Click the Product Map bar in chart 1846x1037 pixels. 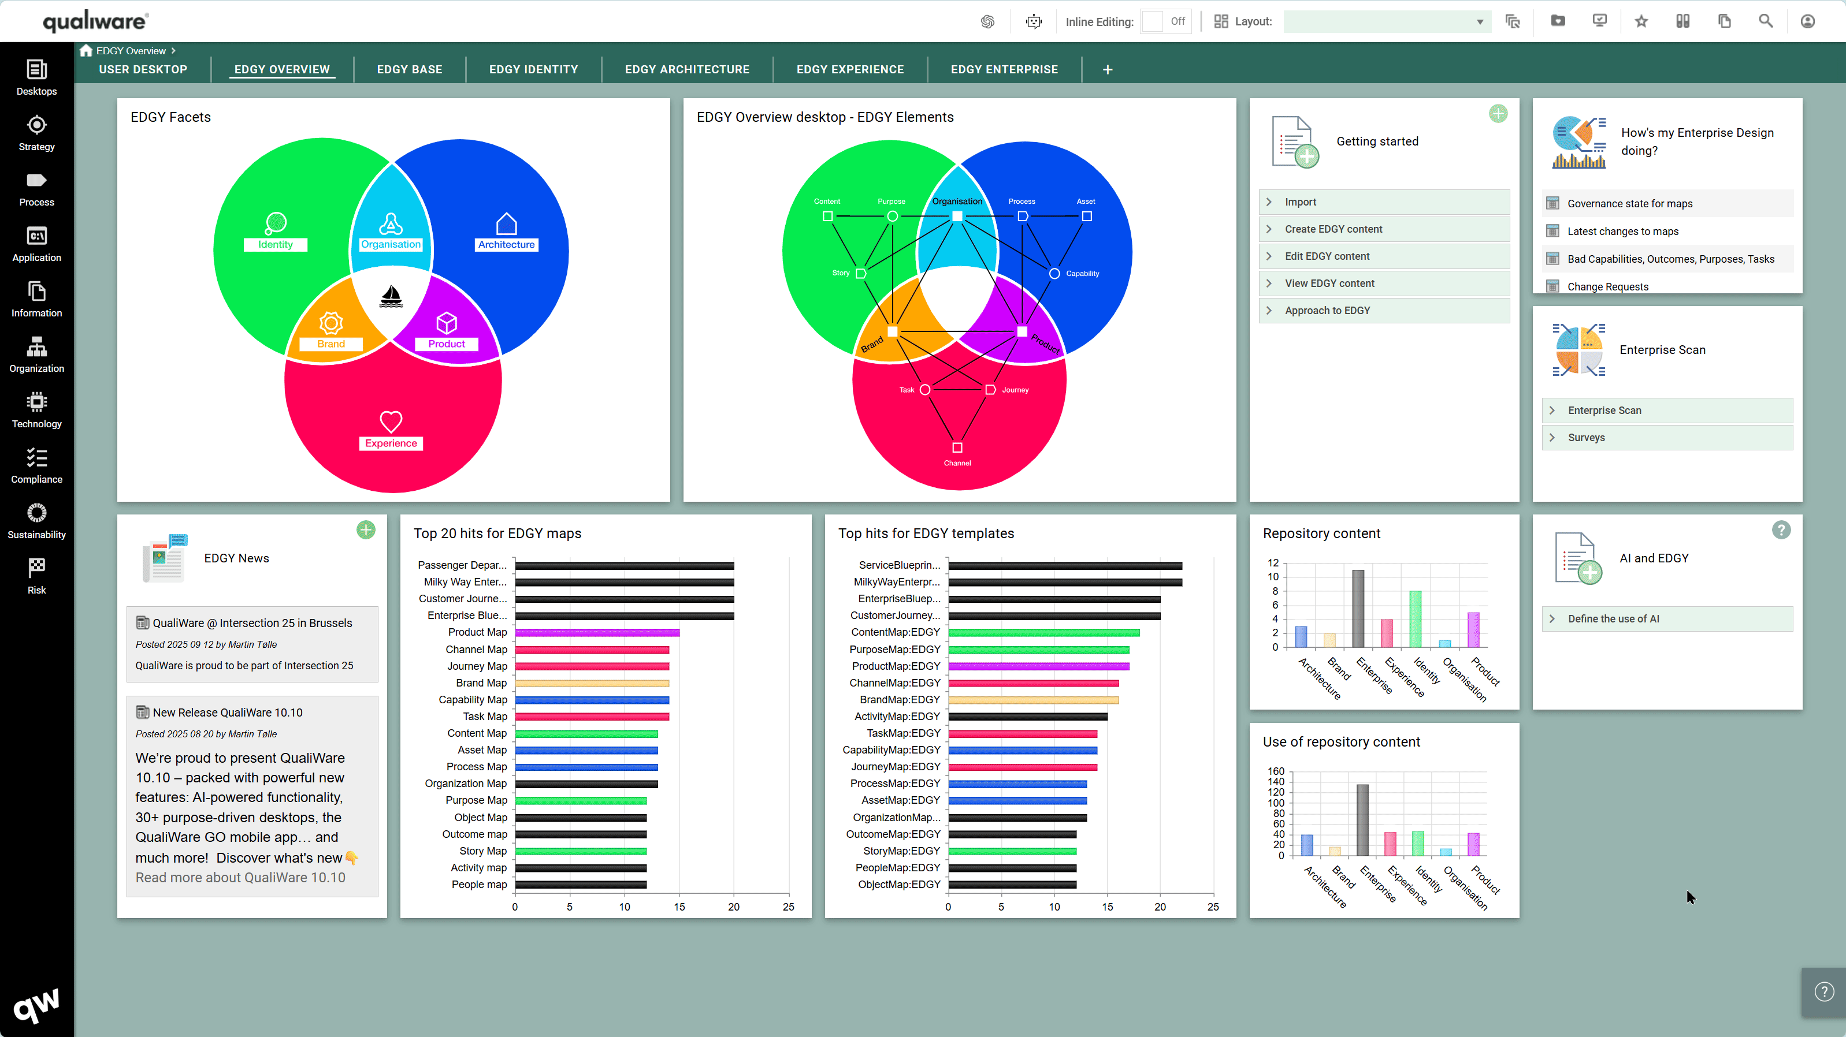point(597,632)
